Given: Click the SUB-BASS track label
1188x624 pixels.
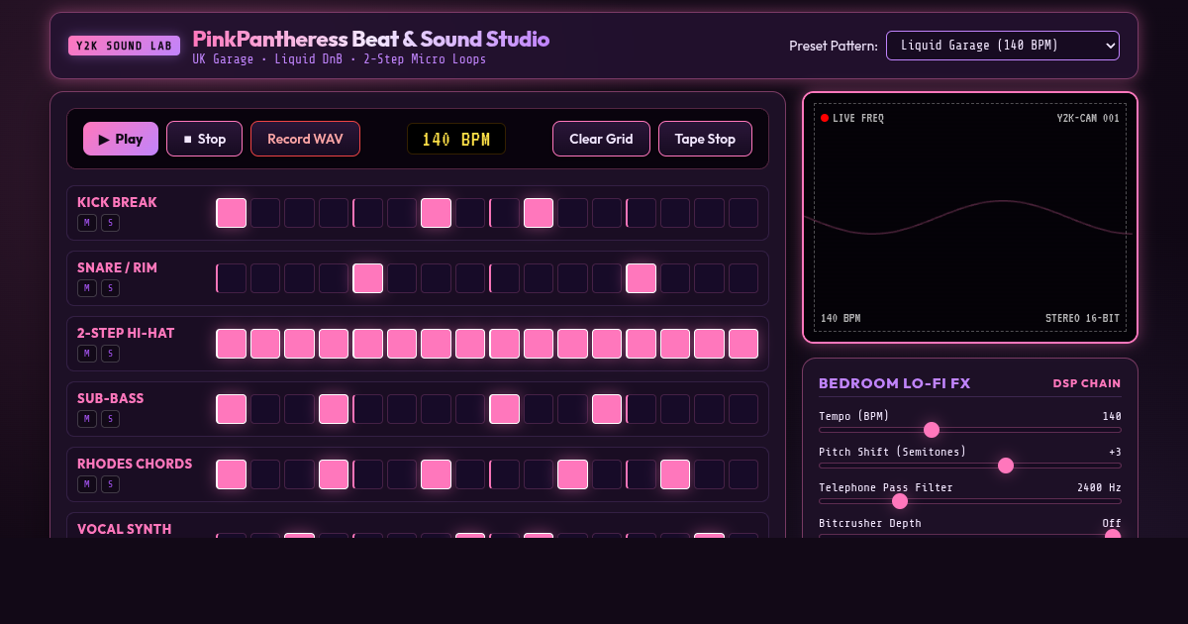Looking at the screenshot, I should pos(110,398).
